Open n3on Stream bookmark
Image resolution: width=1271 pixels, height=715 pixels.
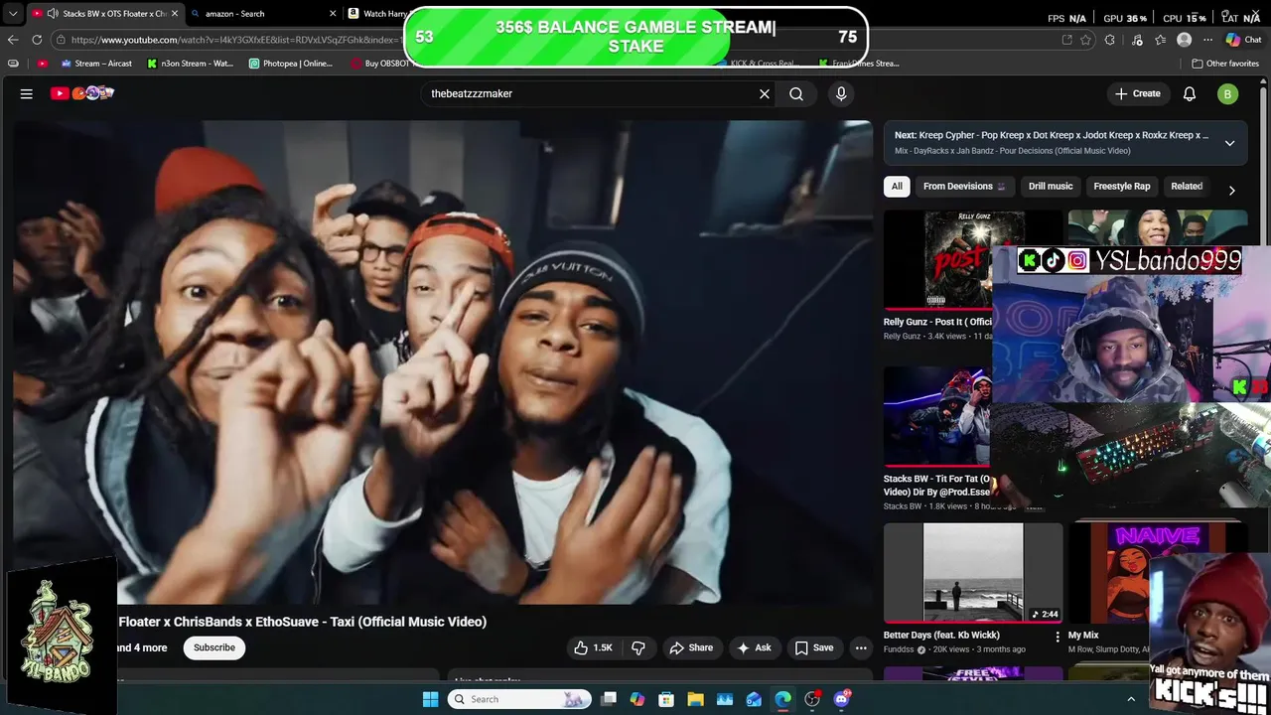(190, 64)
